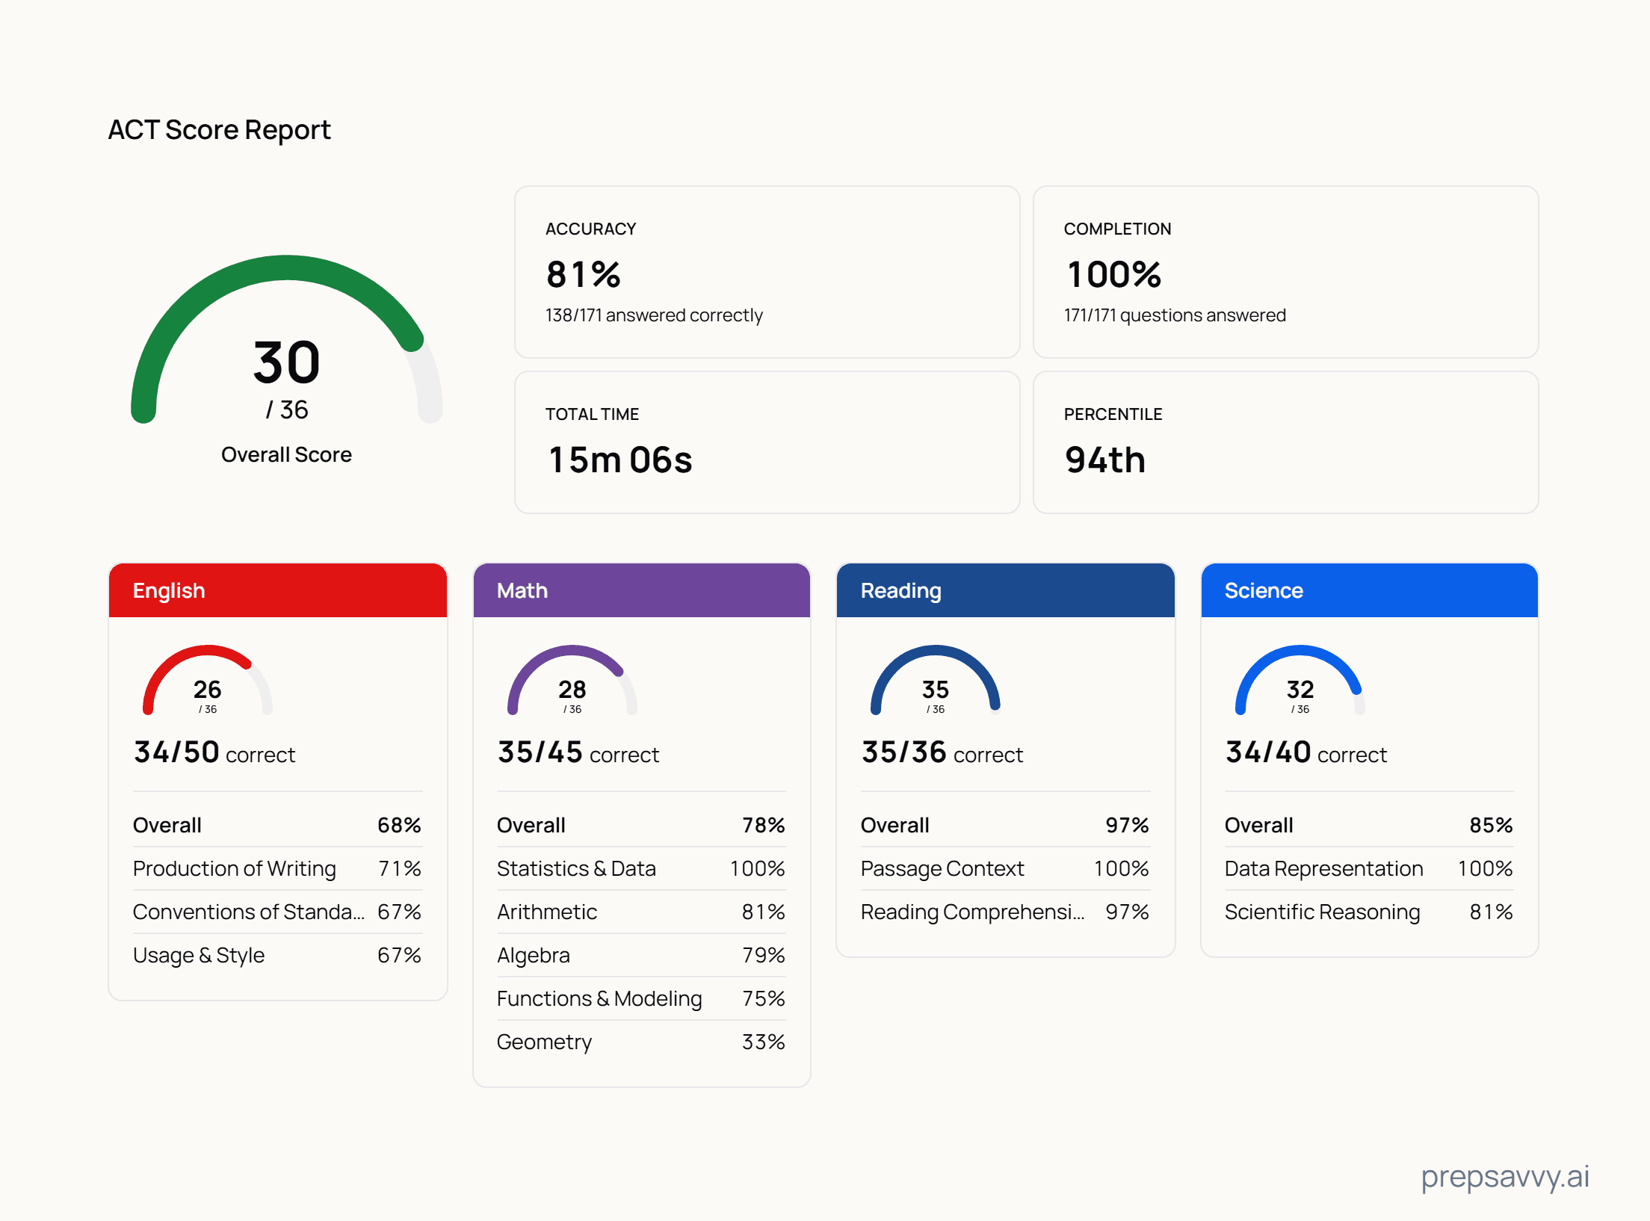The image size is (1650, 1221).
Task: Select the English section header
Action: 278,590
